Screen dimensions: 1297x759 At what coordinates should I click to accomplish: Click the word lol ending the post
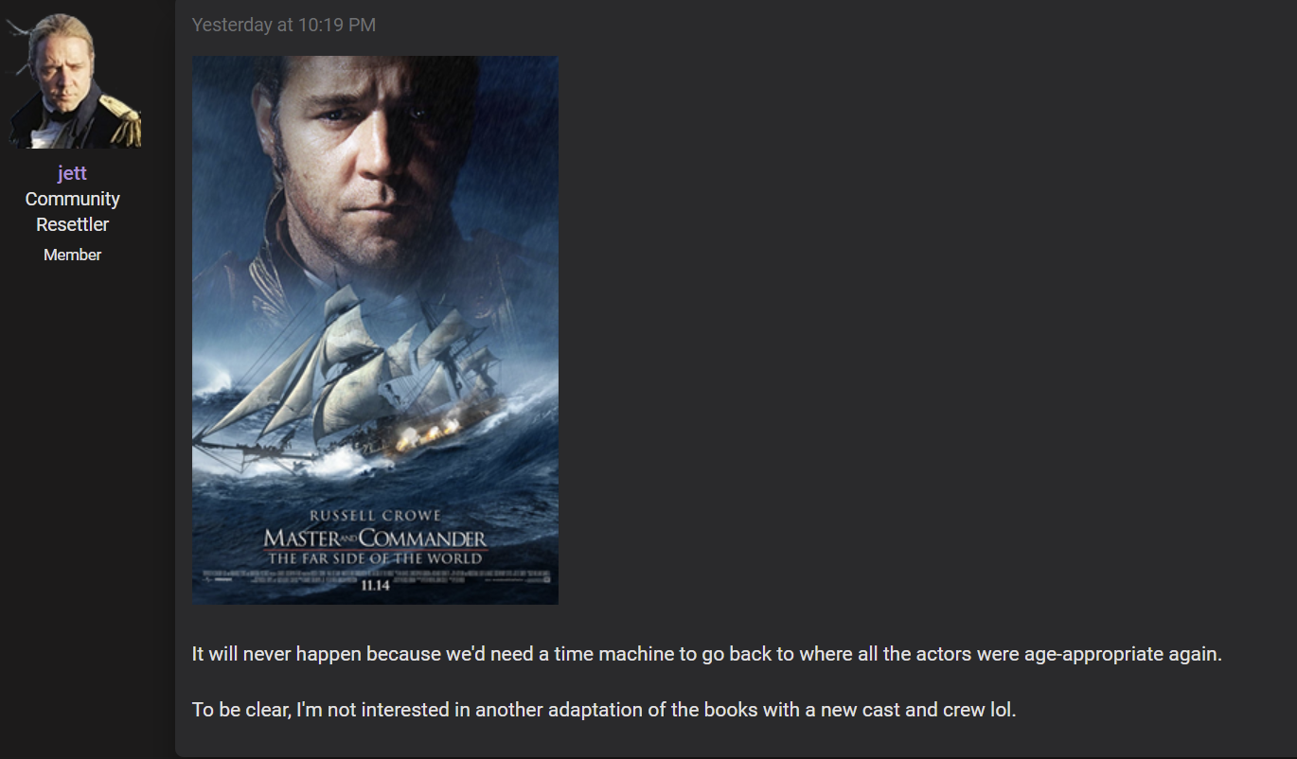[x=1003, y=710]
